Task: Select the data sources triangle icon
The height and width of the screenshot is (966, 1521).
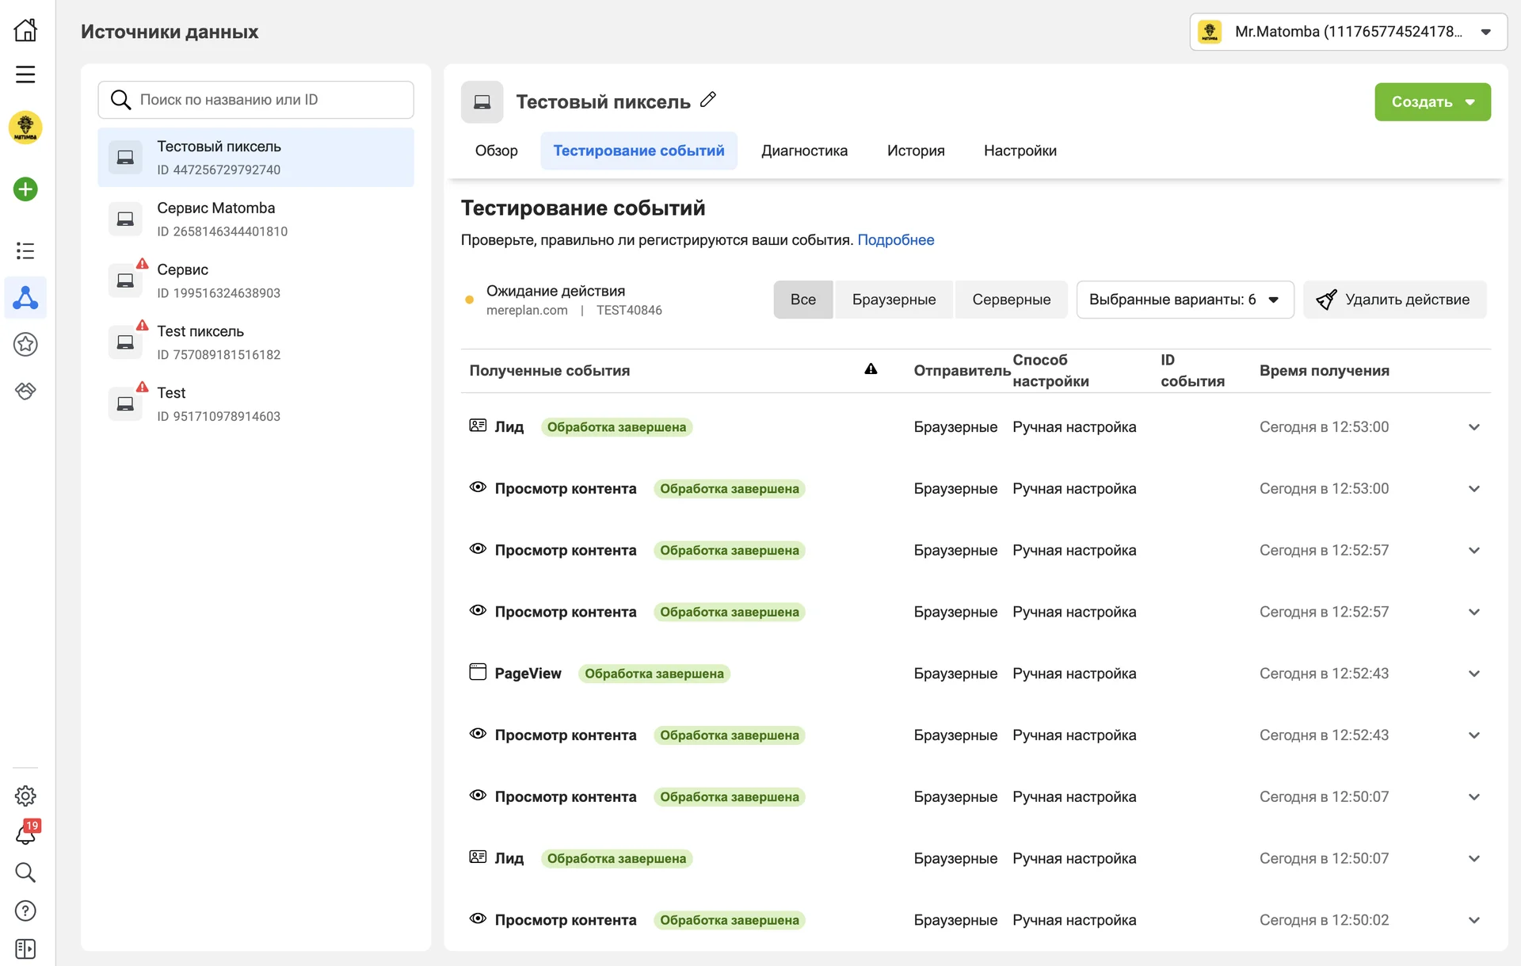Action: 25,298
